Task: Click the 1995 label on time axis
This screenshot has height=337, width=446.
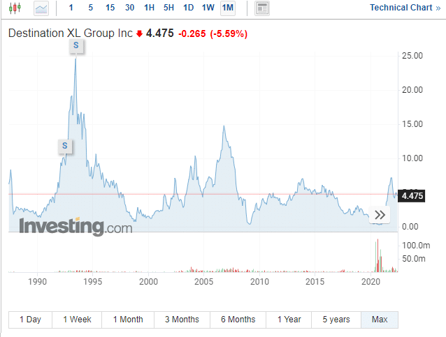Action: point(93,282)
